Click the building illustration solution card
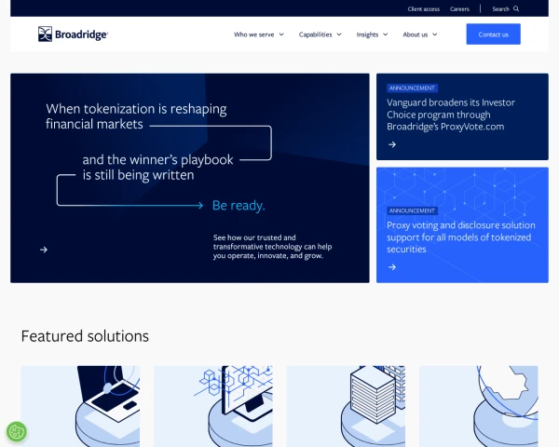This screenshot has height=447, width=559. point(346,406)
